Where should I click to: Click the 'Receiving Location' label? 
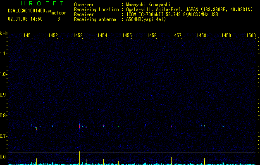coord(96,9)
